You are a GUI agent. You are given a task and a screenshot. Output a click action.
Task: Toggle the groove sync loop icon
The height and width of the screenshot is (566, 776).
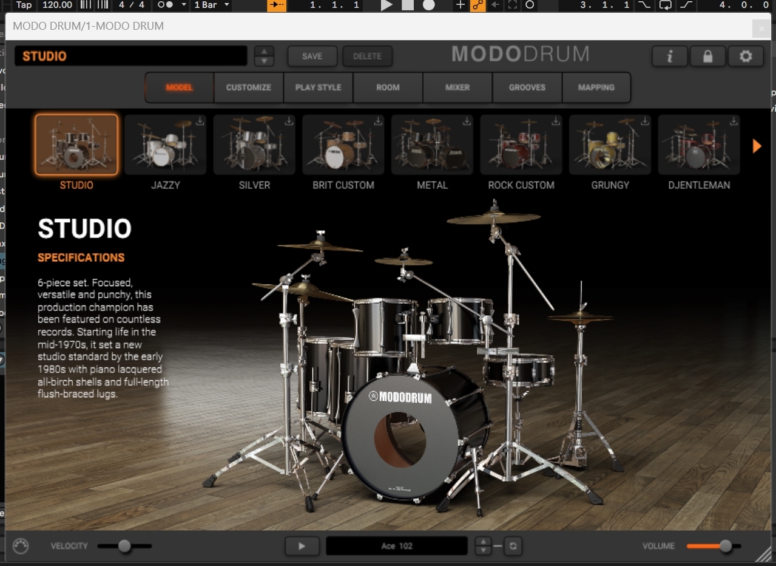[x=513, y=546]
